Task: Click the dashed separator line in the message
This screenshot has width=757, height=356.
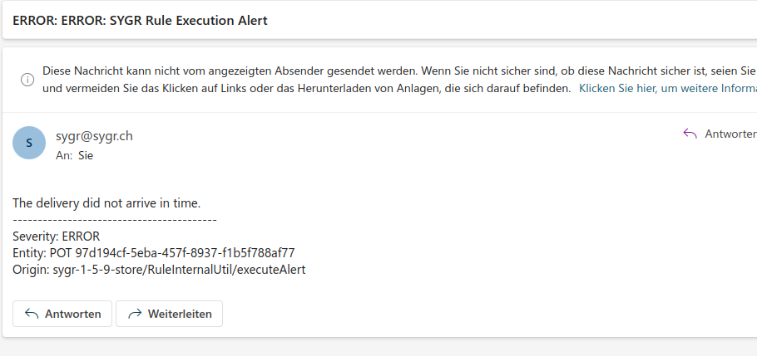Action: pos(115,220)
